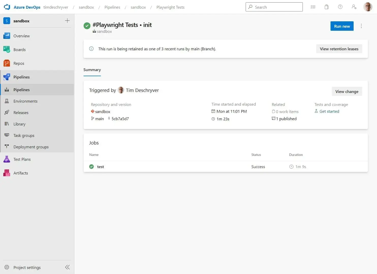Click the run success status icon by title
The height and width of the screenshot is (274, 377).
click(87, 26)
